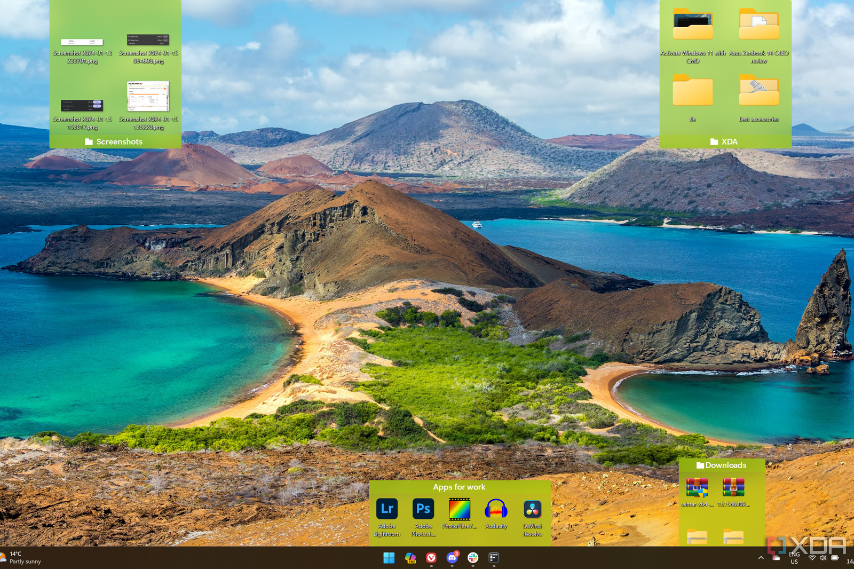Image resolution: width=854 pixels, height=569 pixels.
Task: Open the first zipped folder in Downloads
Action: pyautogui.click(x=697, y=537)
